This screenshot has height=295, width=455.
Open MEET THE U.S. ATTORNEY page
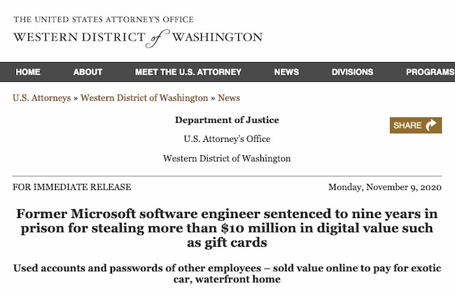188,72
